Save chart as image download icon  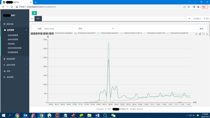[207, 34]
